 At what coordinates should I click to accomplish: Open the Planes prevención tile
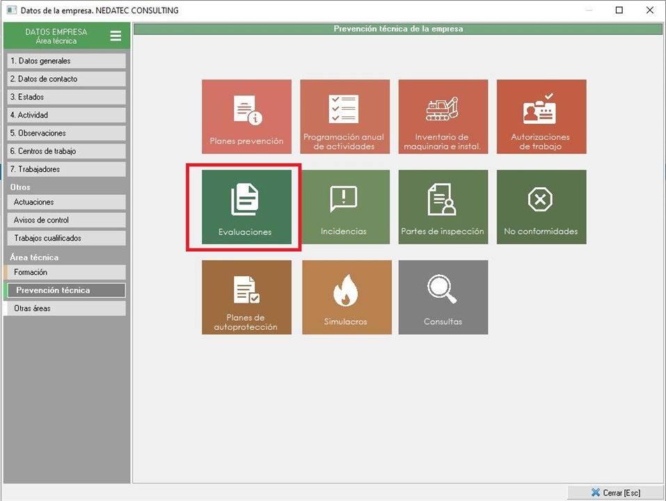tap(246, 116)
